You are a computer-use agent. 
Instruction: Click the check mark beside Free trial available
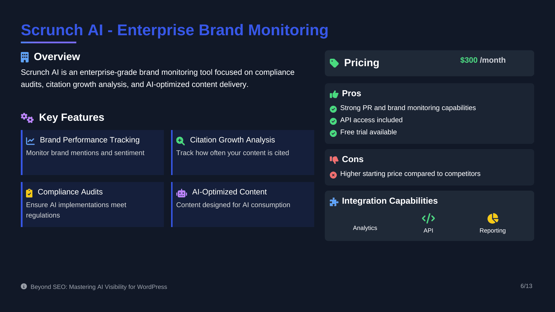(x=333, y=133)
